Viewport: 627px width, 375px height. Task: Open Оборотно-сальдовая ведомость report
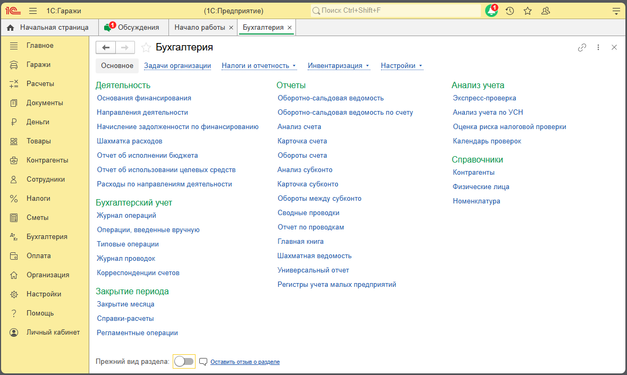(x=331, y=98)
